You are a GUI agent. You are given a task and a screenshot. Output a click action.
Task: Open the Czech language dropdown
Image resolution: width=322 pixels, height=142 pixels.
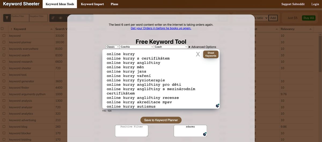click(x=171, y=47)
